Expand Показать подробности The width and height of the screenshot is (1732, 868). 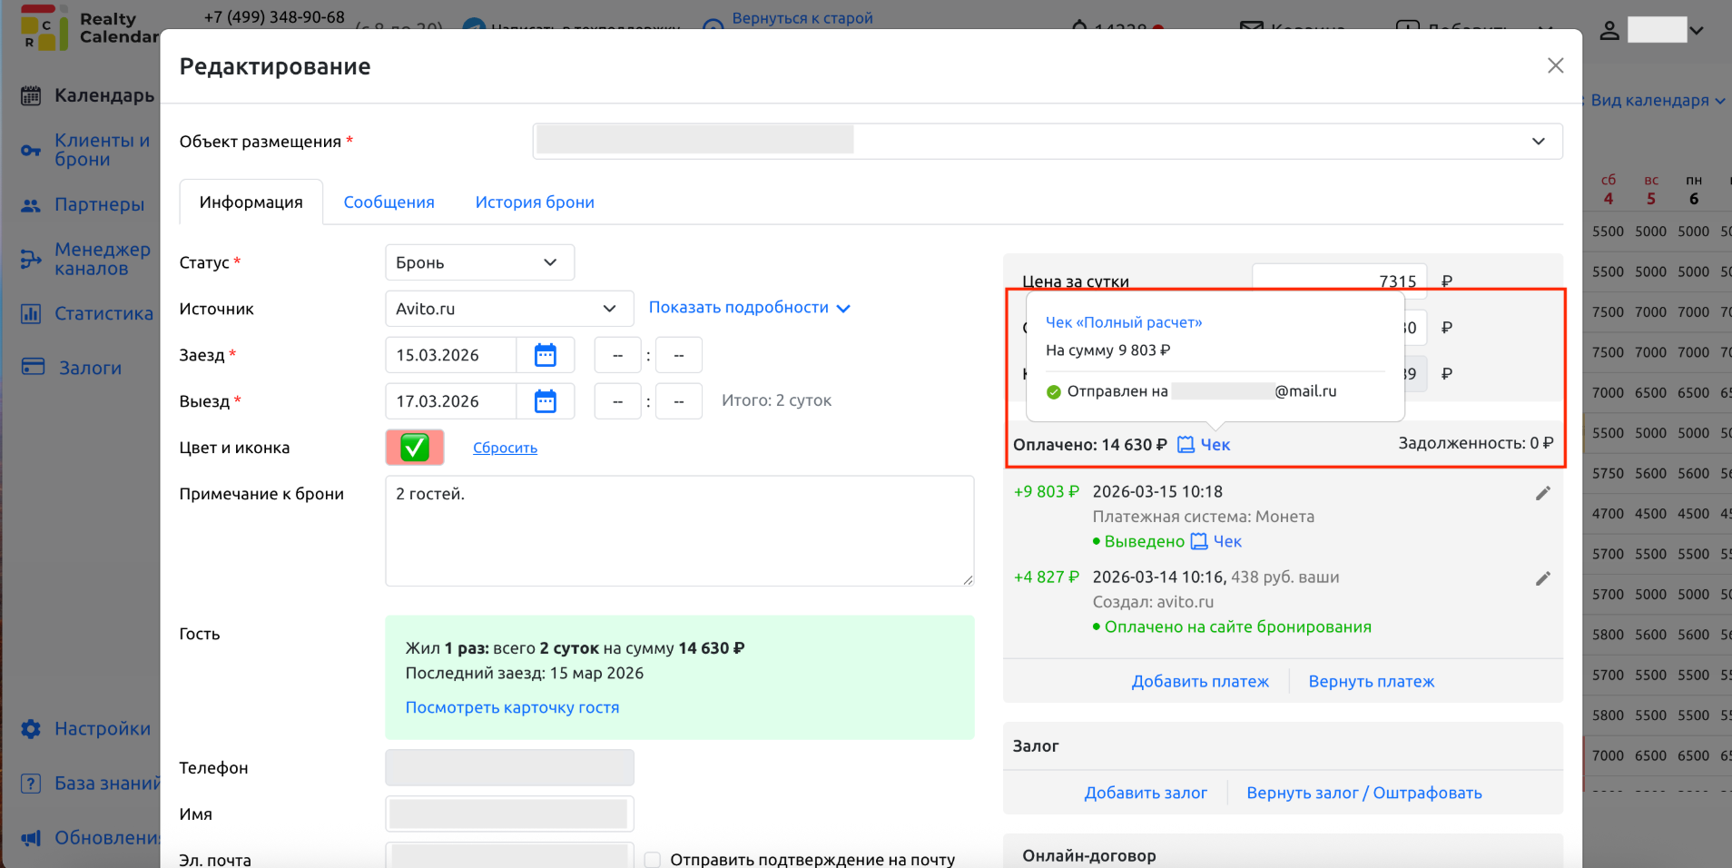point(749,308)
